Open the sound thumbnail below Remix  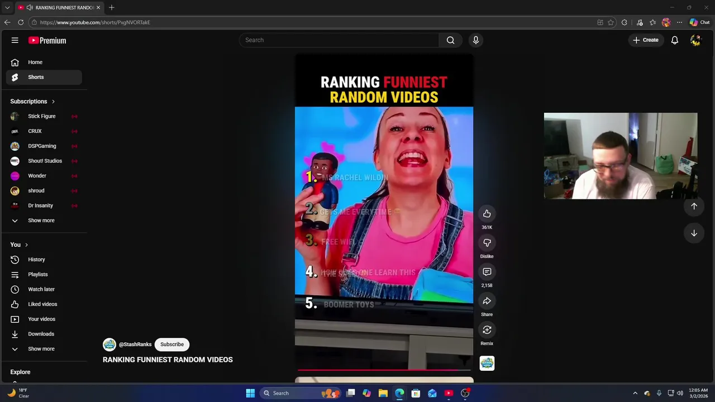coord(487,363)
